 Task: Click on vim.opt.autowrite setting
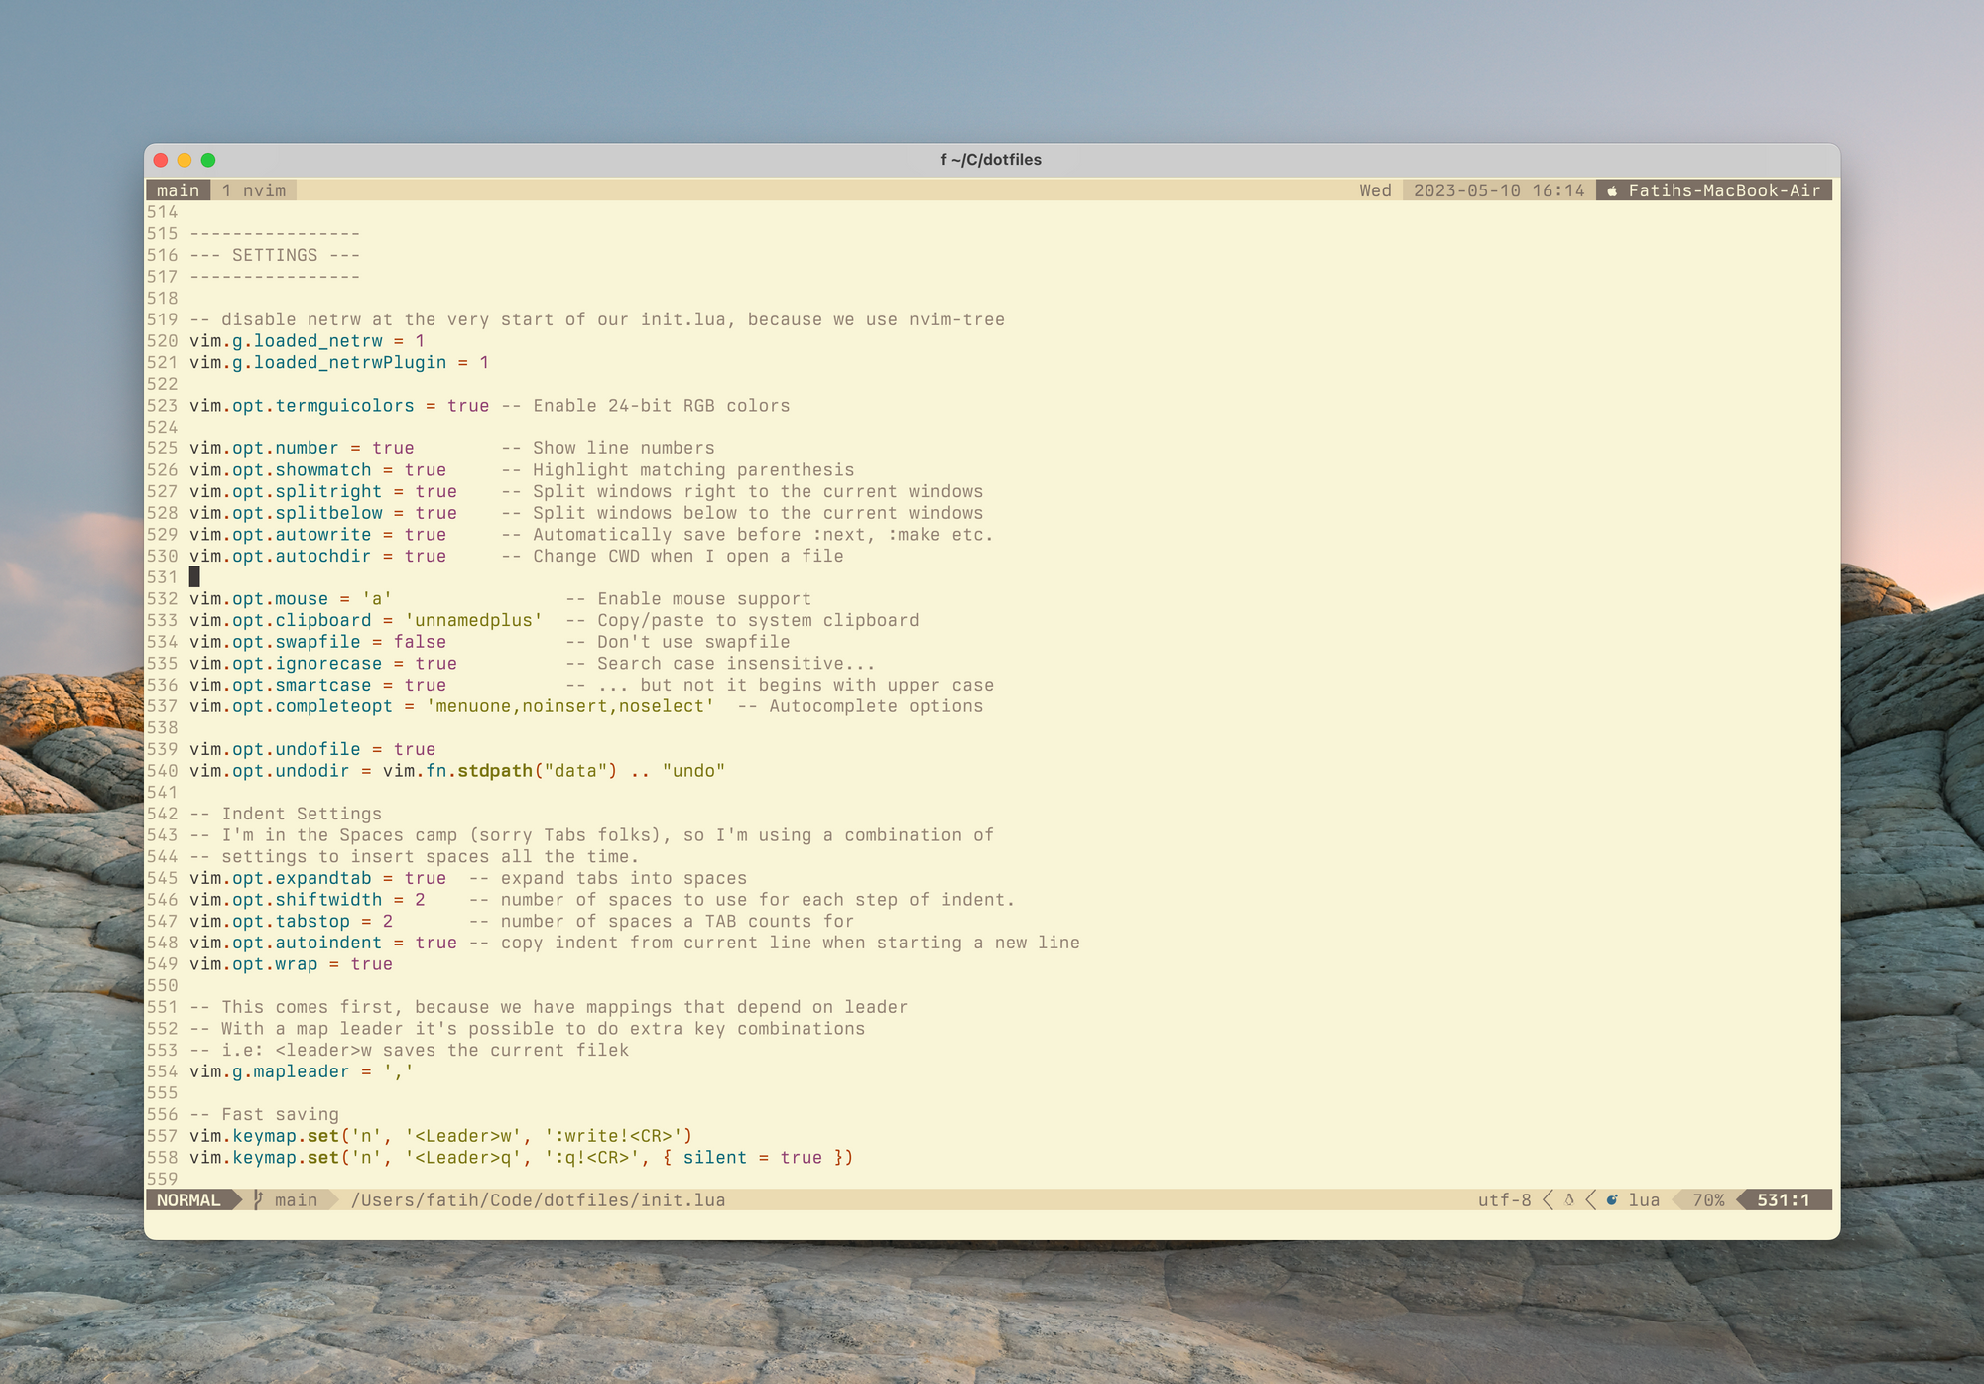click(x=317, y=535)
